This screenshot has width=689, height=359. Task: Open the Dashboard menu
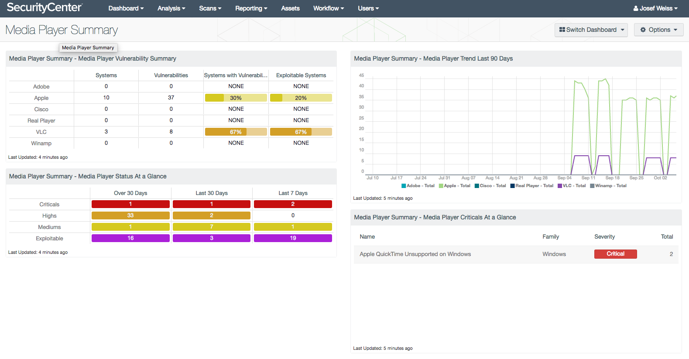click(126, 8)
